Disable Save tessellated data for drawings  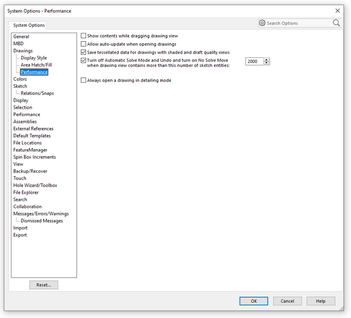83,52
